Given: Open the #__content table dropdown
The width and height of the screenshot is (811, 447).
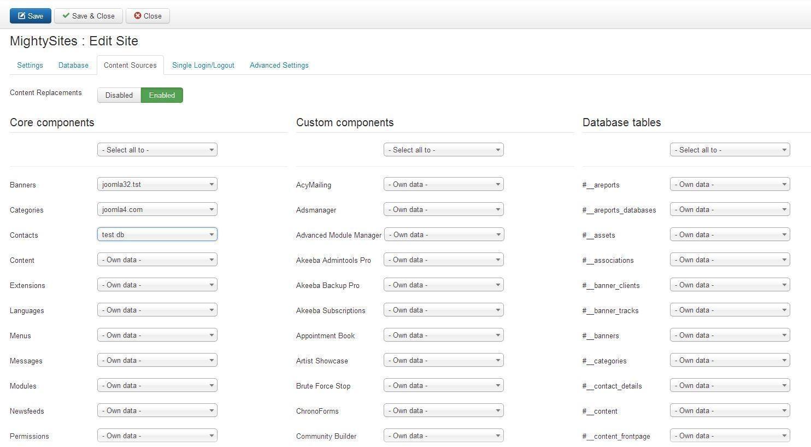Looking at the screenshot, I should (x=730, y=410).
